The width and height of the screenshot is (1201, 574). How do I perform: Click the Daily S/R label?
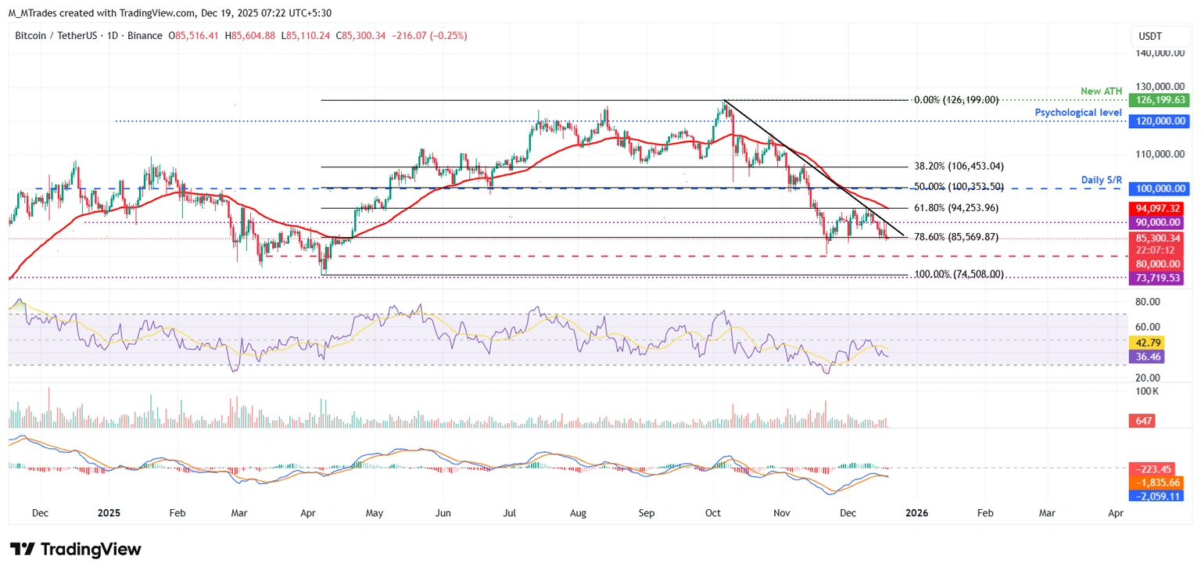coord(1101,179)
